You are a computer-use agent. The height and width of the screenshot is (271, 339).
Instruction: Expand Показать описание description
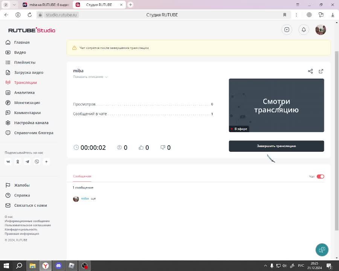click(x=90, y=77)
